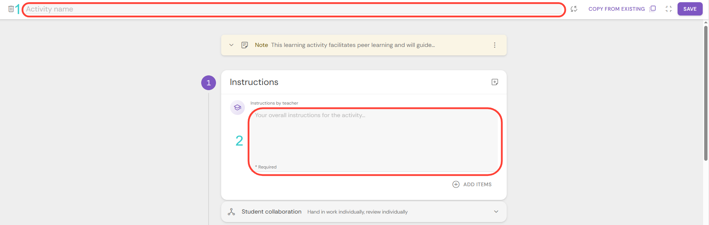The width and height of the screenshot is (709, 225).
Task: Click the trash icon to delete the activity
Action: pos(11,9)
